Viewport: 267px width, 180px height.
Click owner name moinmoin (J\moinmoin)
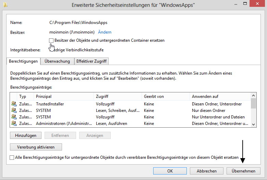click(x=72, y=32)
